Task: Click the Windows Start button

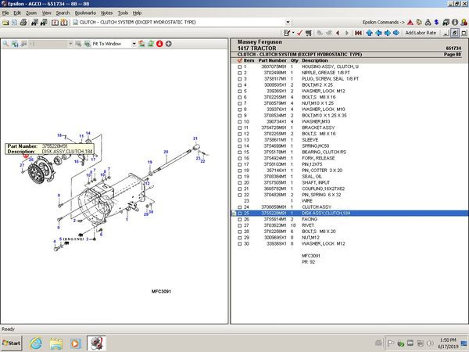Action: (x=12, y=342)
